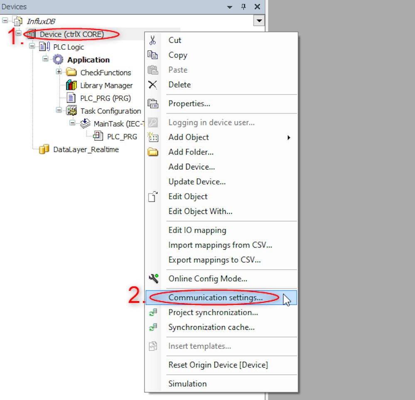Viewport: 415px width, 400px height.
Task: Select the Application tree label
Action: click(88, 60)
